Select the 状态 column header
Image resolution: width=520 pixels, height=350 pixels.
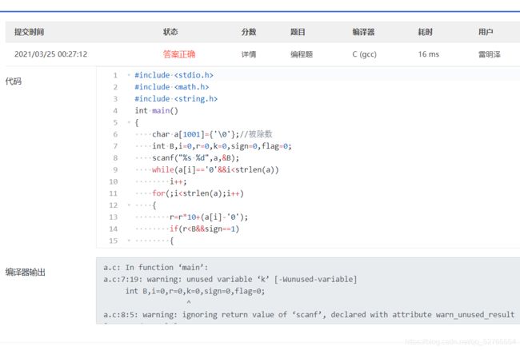click(170, 32)
